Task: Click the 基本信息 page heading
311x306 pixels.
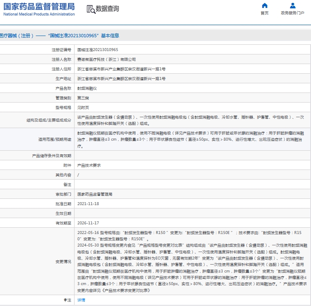Action: 59,36
